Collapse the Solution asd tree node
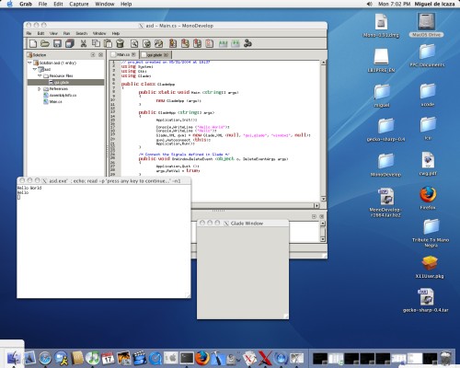 pyautogui.click(x=29, y=63)
